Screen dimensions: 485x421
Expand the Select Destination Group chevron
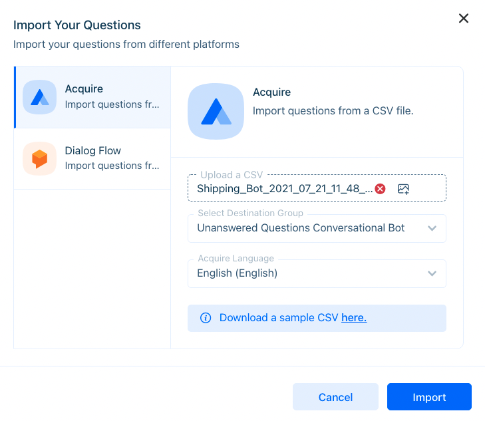432,228
